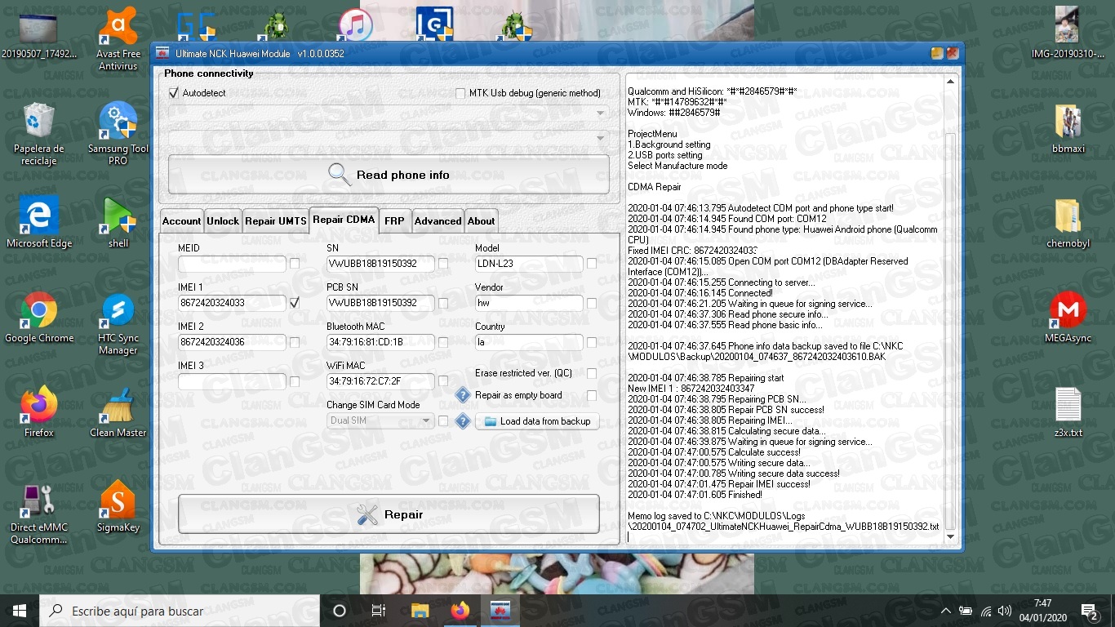Click into the WiFi MAC field
1115x627 pixels.
380,381
